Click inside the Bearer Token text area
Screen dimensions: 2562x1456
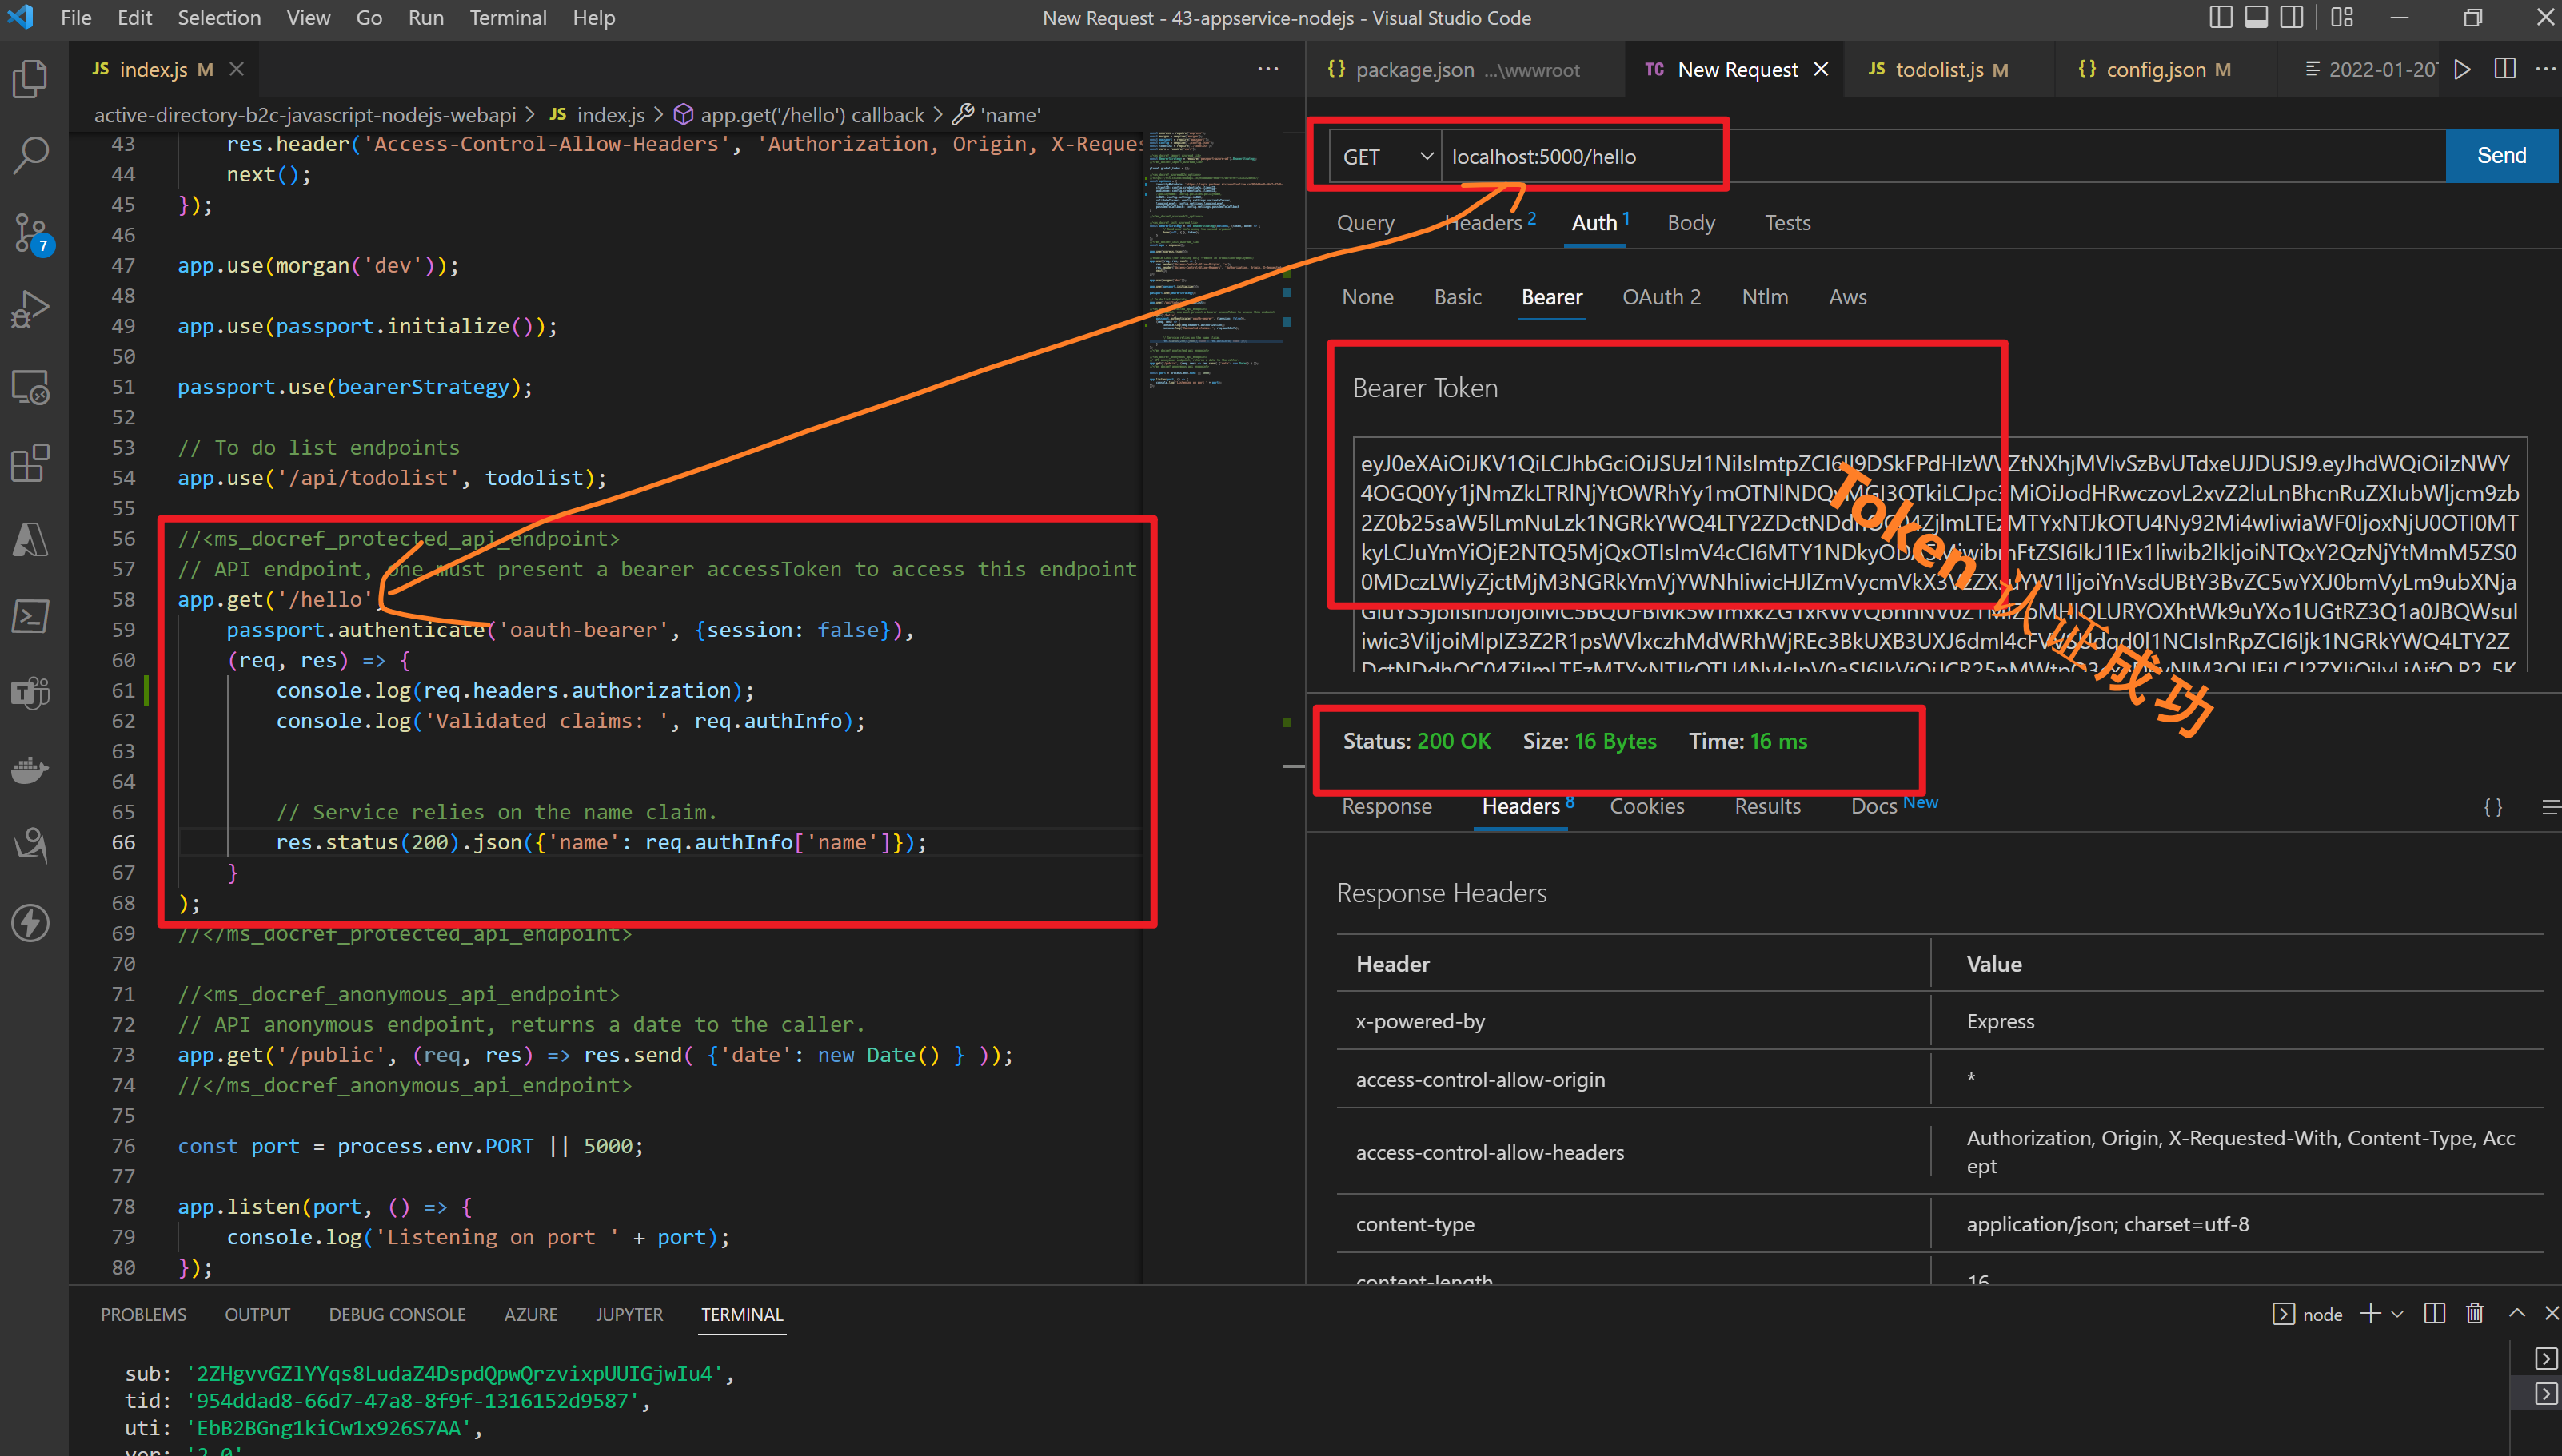(1940, 554)
